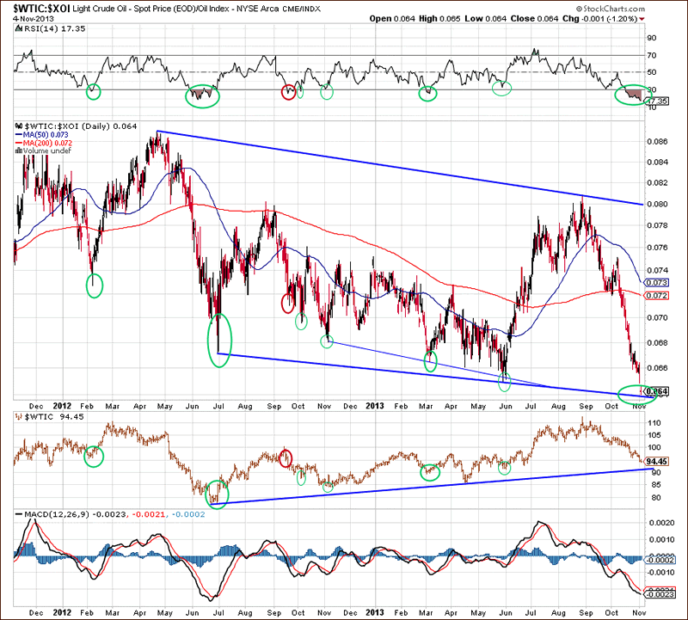Click the Low 0.064 value in header
Image resolution: width=688 pixels, height=620 pixels.
pos(485,19)
